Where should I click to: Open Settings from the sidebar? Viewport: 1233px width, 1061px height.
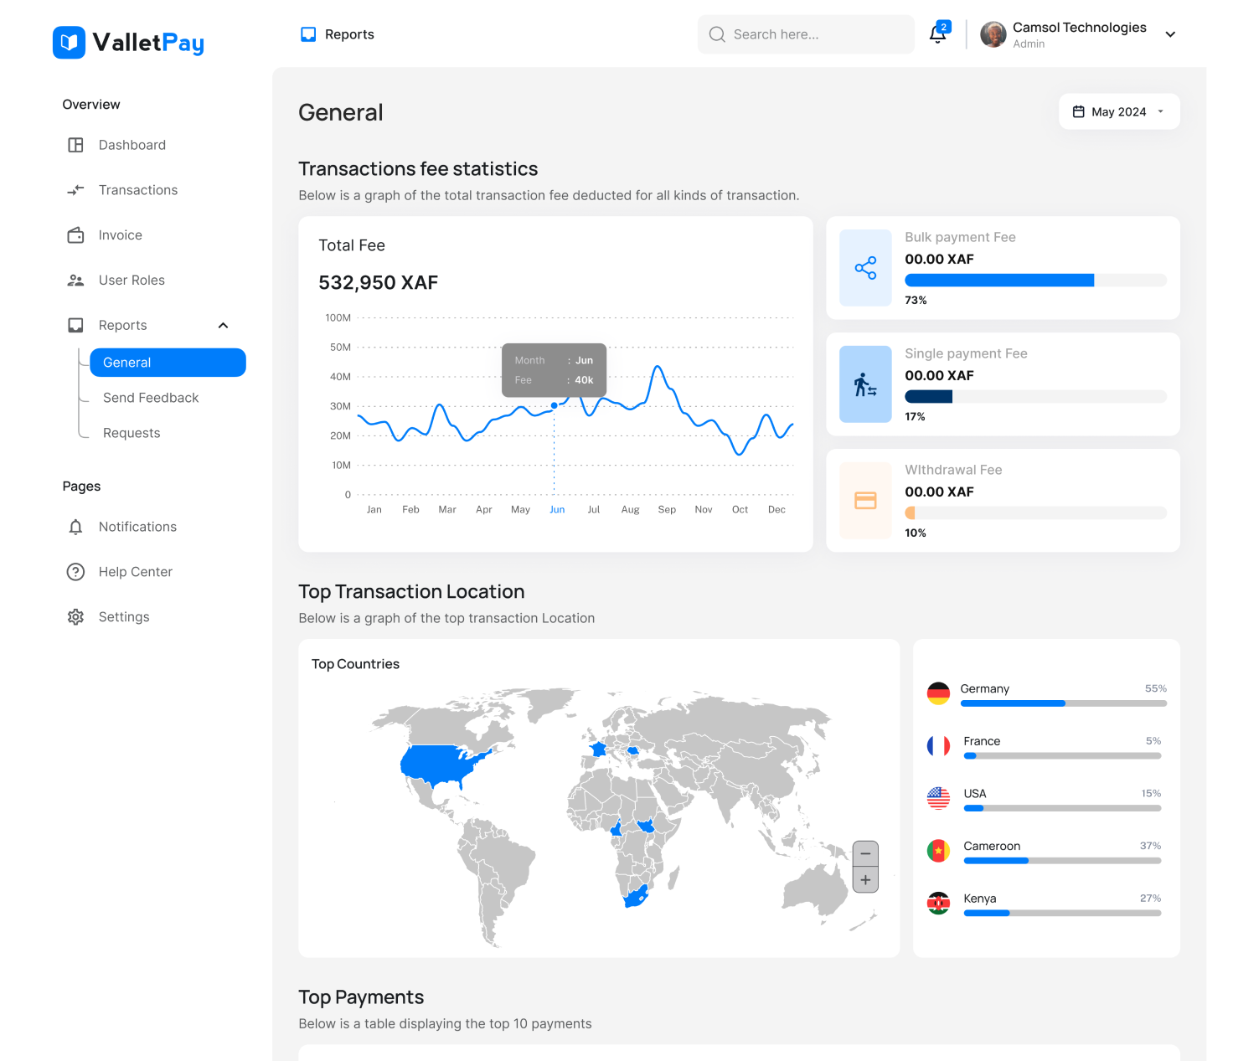click(75, 616)
